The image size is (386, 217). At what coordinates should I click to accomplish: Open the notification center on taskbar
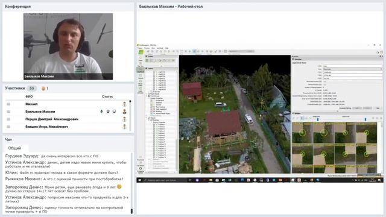[x=379, y=180]
